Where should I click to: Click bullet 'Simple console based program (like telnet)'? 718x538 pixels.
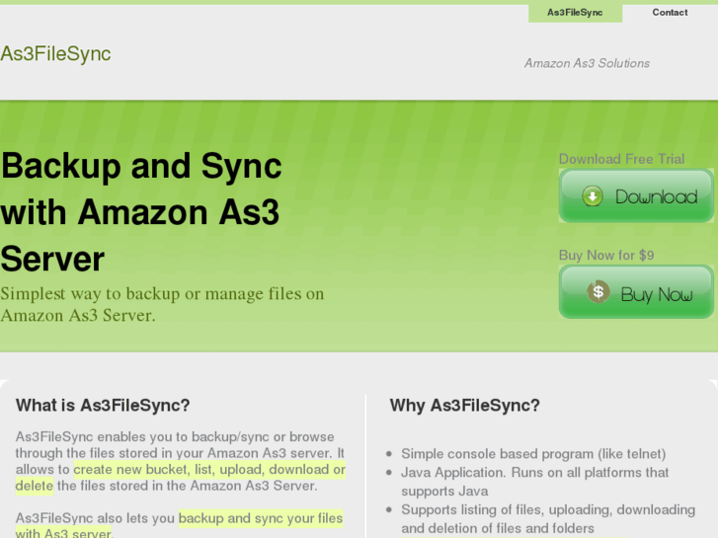coord(533,454)
